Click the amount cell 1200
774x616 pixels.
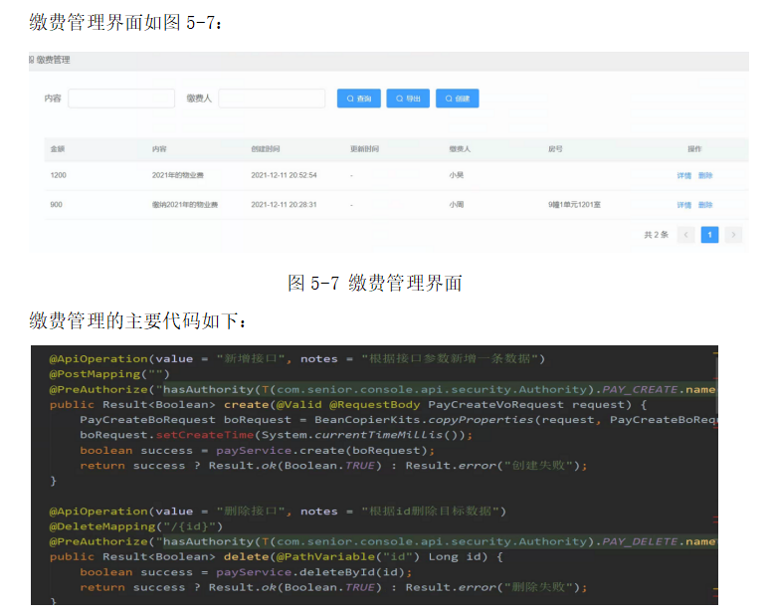[58, 175]
